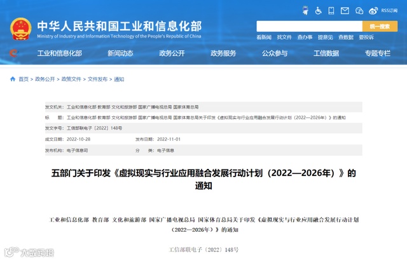Select the 分类 value 电子信息

click(165, 151)
